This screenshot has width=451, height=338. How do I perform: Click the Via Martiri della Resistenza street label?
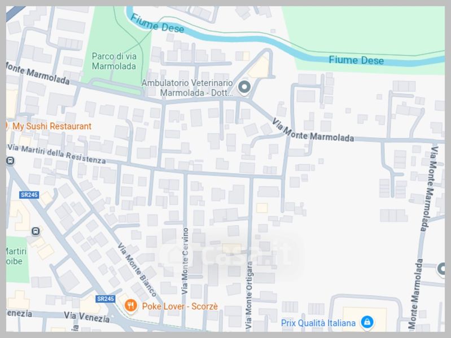(56, 154)
